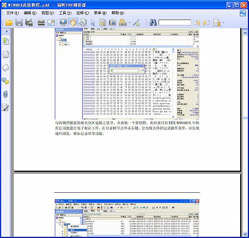Open the 注释 (Comments) menu
The height and width of the screenshot is (238, 249).
pyautogui.click(x=83, y=13)
